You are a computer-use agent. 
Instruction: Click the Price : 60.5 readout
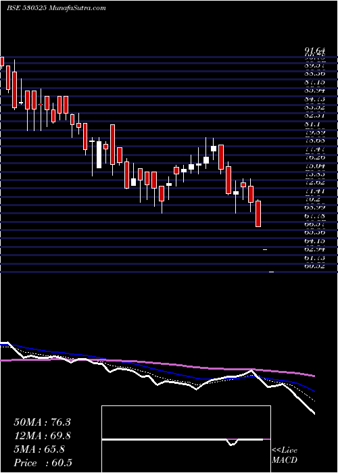tap(43, 463)
